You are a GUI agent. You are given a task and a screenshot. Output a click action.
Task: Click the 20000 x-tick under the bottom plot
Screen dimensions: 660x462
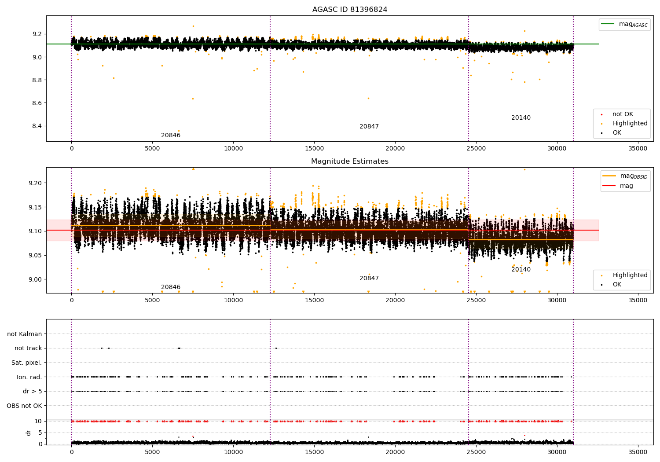[395, 452]
